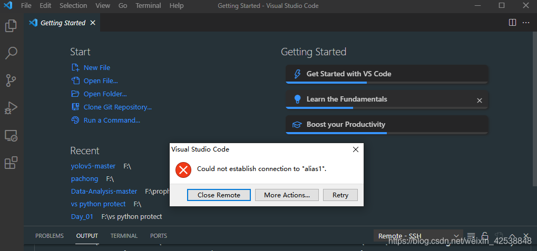Open the Run and Debug view

pyautogui.click(x=11, y=108)
